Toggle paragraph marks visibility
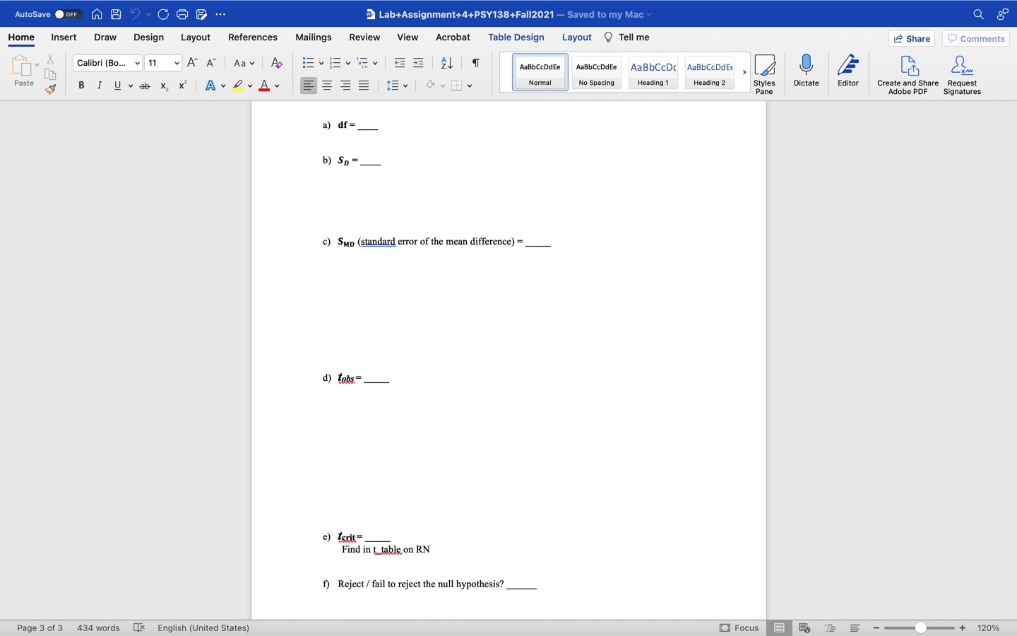 point(475,63)
